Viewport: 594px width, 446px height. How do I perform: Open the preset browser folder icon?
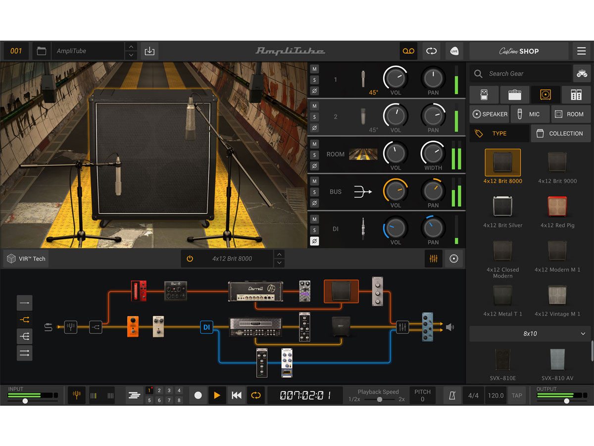(42, 51)
